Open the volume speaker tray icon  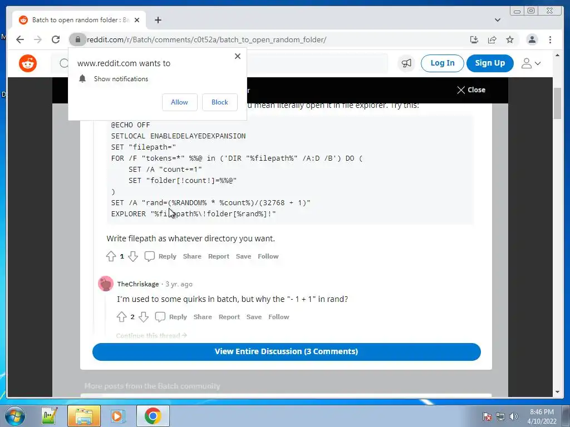[513, 416]
